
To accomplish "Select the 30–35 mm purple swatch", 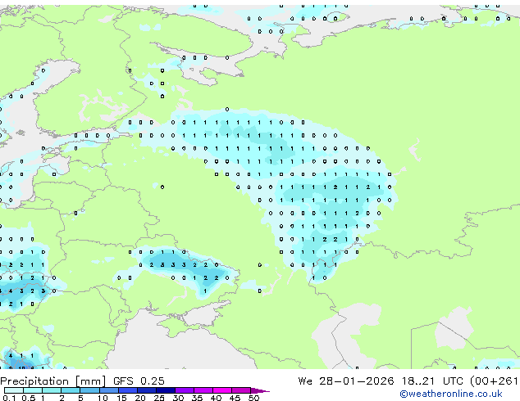I will point(184,390).
